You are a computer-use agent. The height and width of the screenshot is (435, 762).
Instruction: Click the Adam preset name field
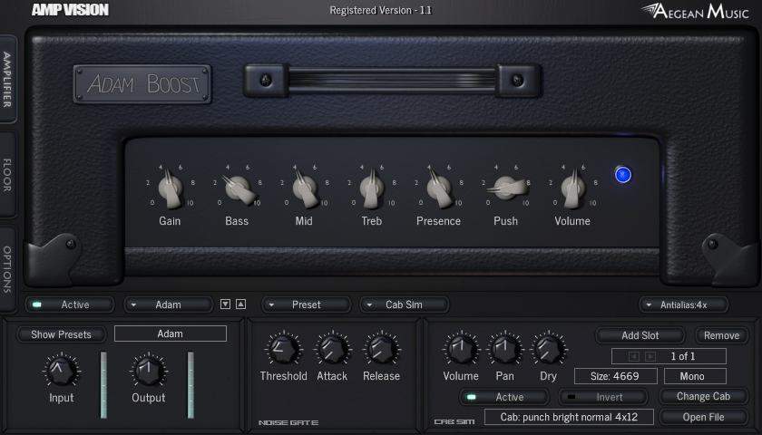tap(171, 333)
